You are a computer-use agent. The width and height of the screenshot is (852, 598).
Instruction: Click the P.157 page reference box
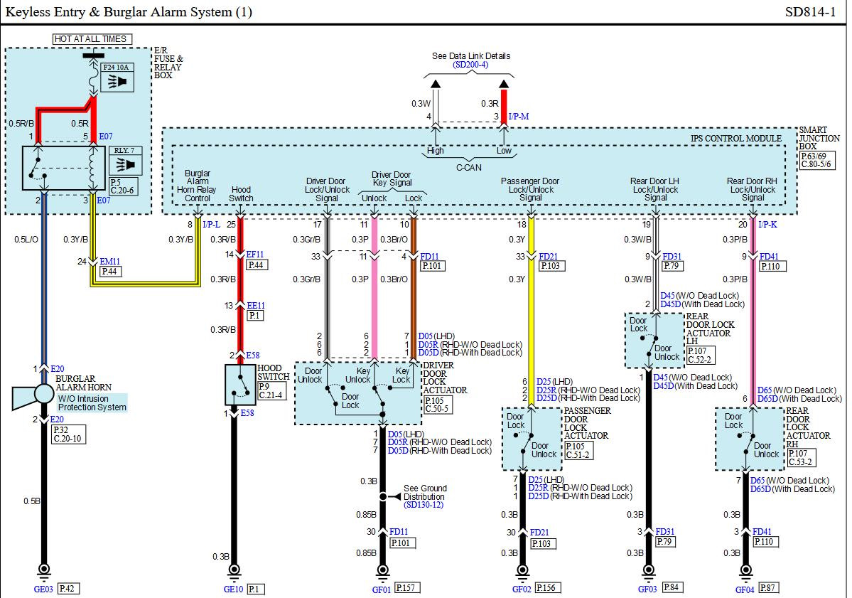pos(406,588)
